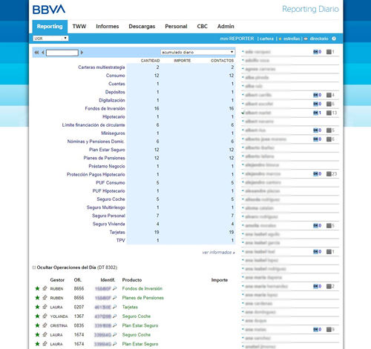Click the cartera link
Screen dimensions: 371x349
click(266, 39)
